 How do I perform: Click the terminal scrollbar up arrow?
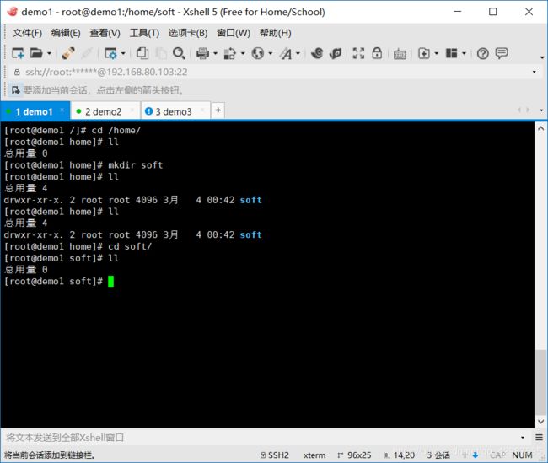tap(540, 128)
